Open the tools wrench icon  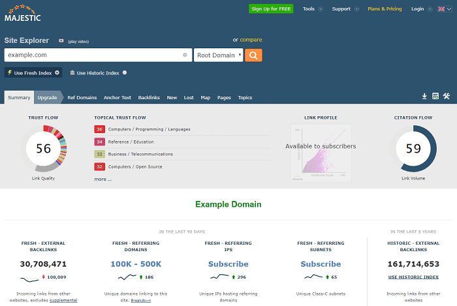coord(447,97)
